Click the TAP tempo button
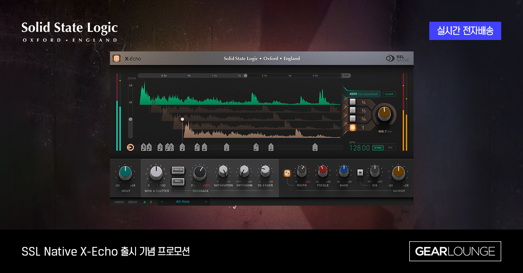Screen dimensions: 523x273 point(389,148)
